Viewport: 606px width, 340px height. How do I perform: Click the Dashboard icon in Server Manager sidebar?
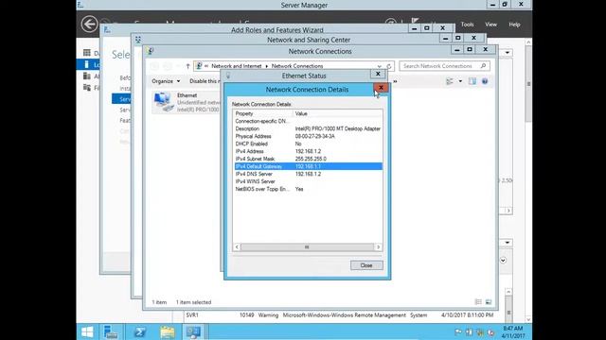point(87,53)
